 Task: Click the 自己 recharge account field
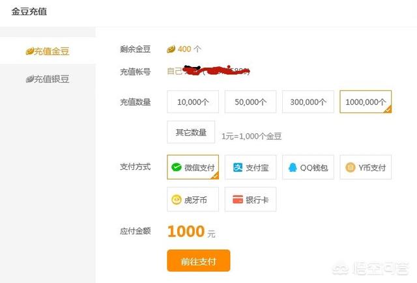208,71
